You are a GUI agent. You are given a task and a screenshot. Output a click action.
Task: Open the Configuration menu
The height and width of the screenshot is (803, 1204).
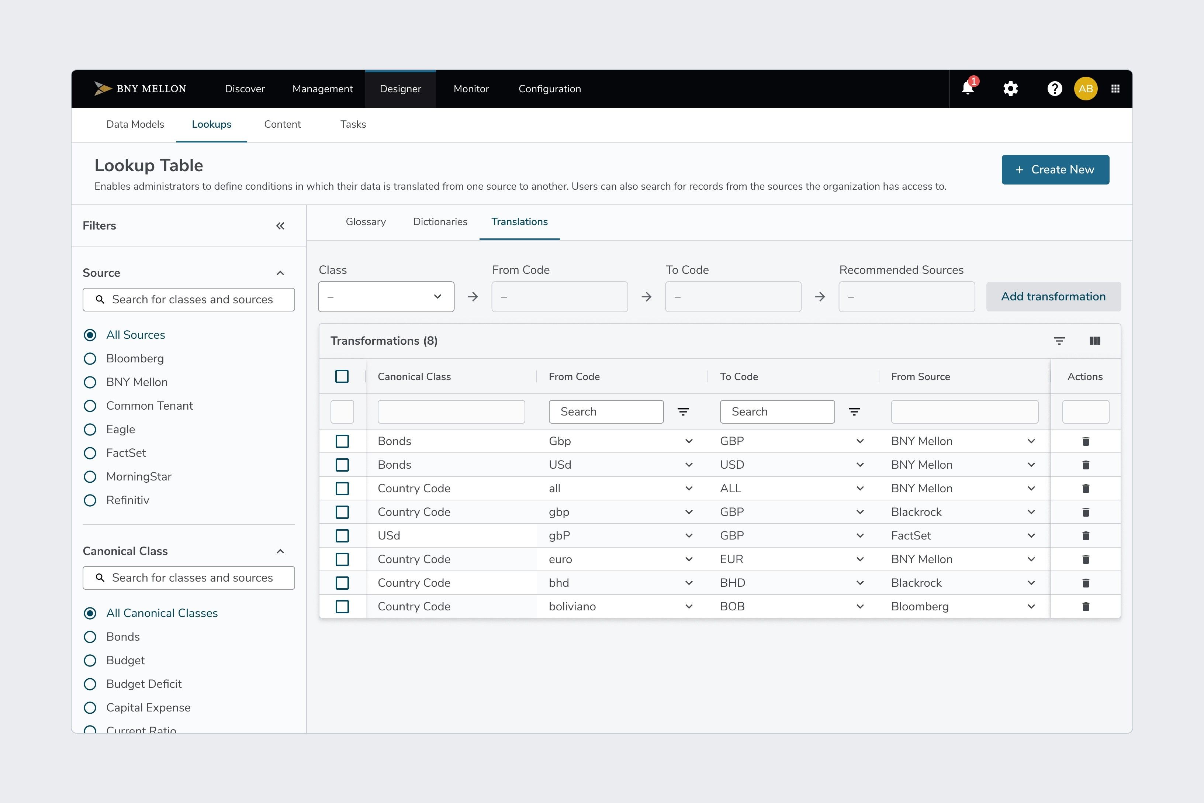(x=549, y=89)
